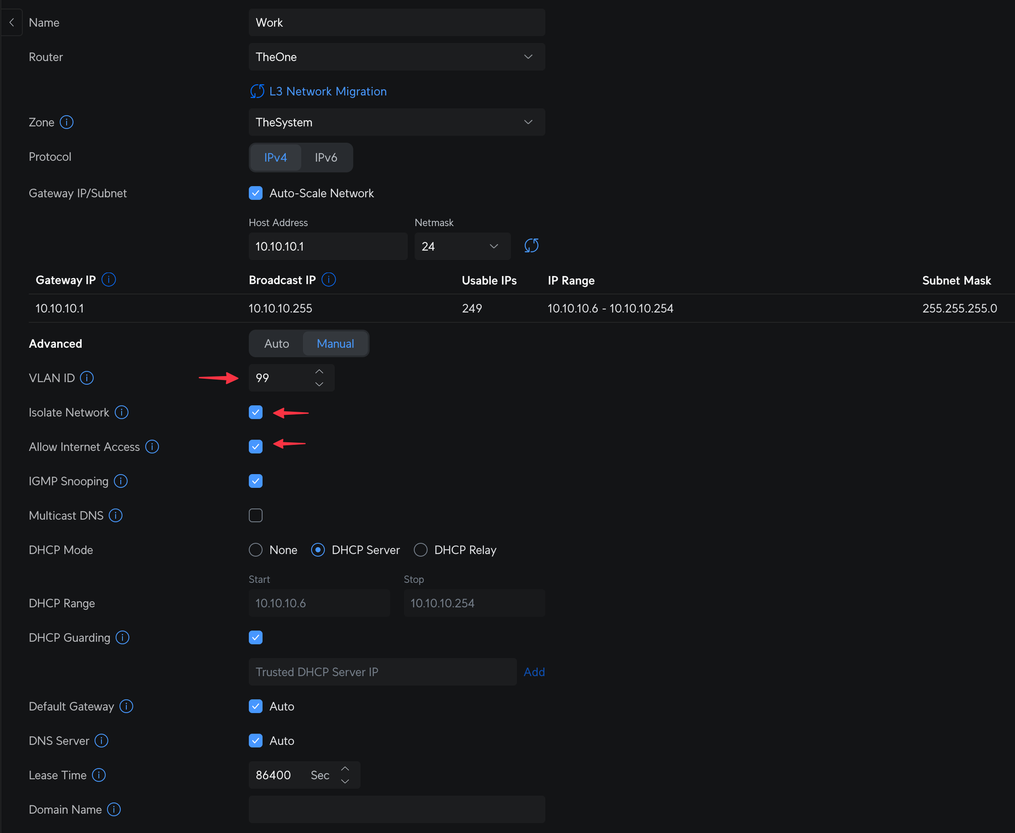Click the DHCP Guarding info icon
1015x833 pixels.
point(122,638)
